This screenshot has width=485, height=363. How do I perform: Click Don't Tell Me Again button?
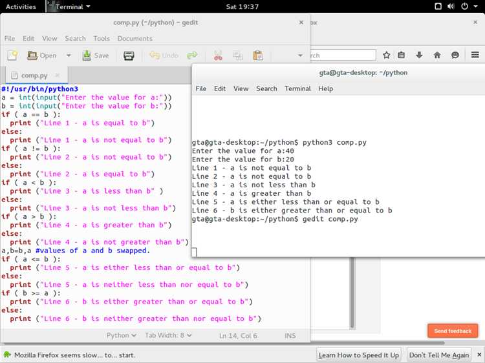tap(439, 355)
